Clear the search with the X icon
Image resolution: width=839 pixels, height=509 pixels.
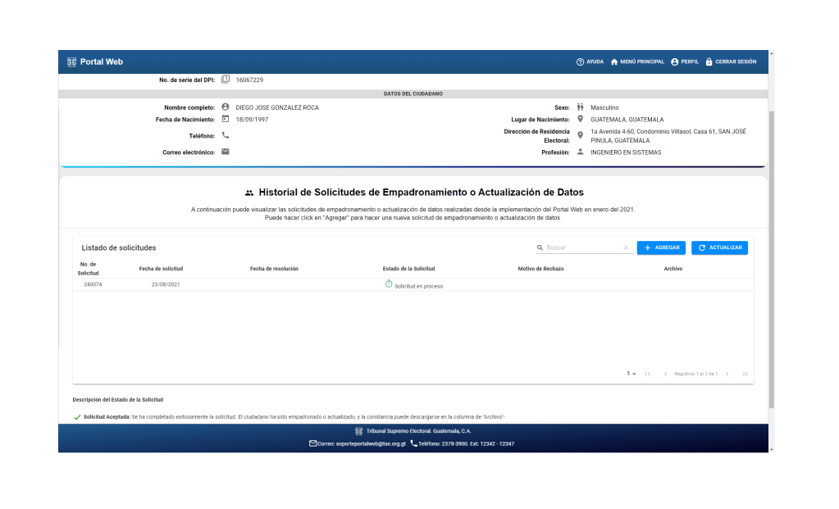point(626,248)
